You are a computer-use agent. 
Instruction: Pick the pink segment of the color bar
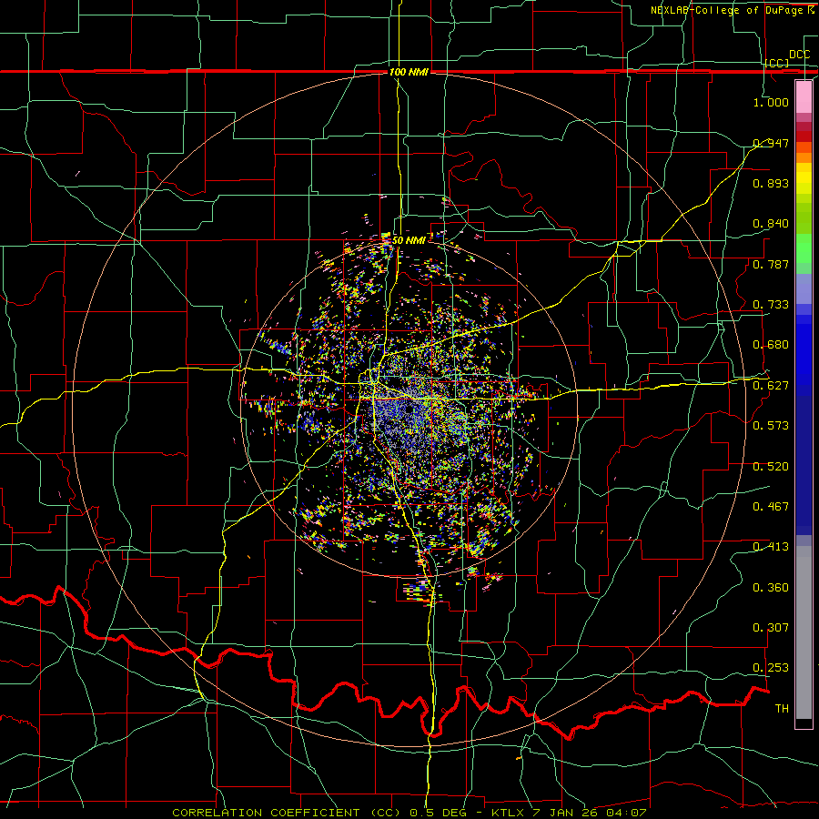click(x=804, y=97)
